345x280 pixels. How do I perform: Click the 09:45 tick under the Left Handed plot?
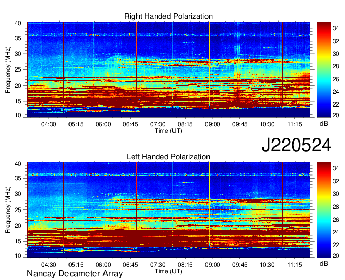(x=240, y=265)
